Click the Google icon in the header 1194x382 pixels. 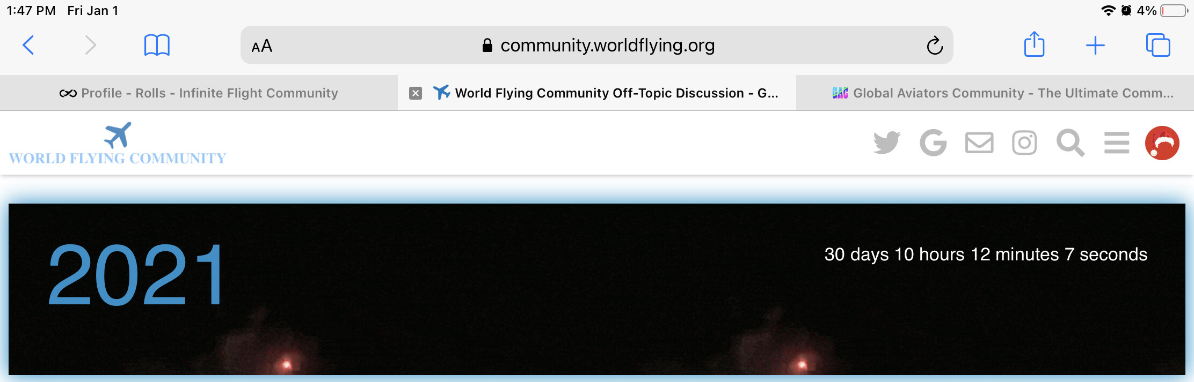pyautogui.click(x=933, y=143)
